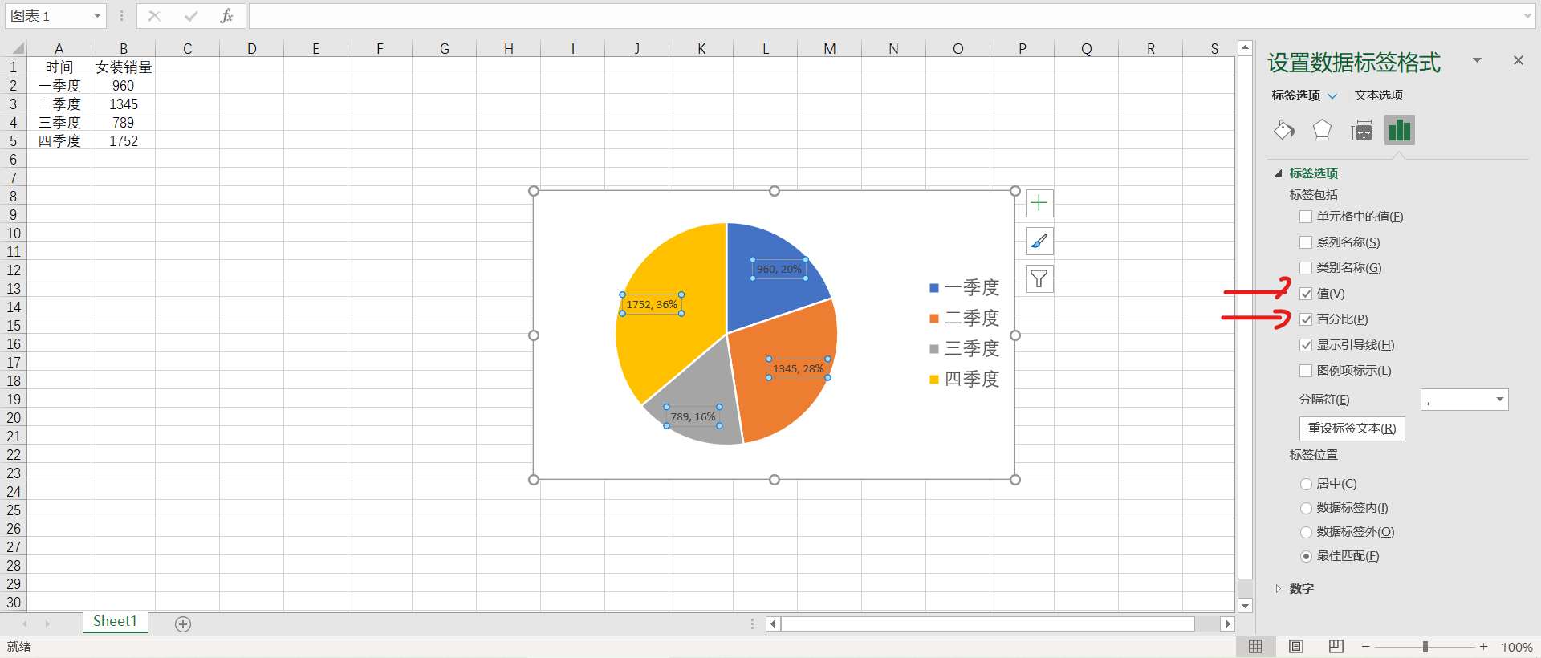Collapse the 标签选项 section
The width and height of the screenshot is (1541, 658).
(x=1279, y=173)
